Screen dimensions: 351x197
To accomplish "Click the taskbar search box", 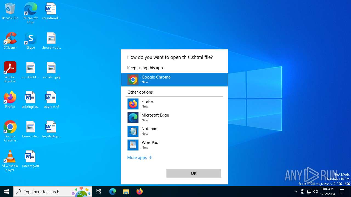I will (53, 192).
